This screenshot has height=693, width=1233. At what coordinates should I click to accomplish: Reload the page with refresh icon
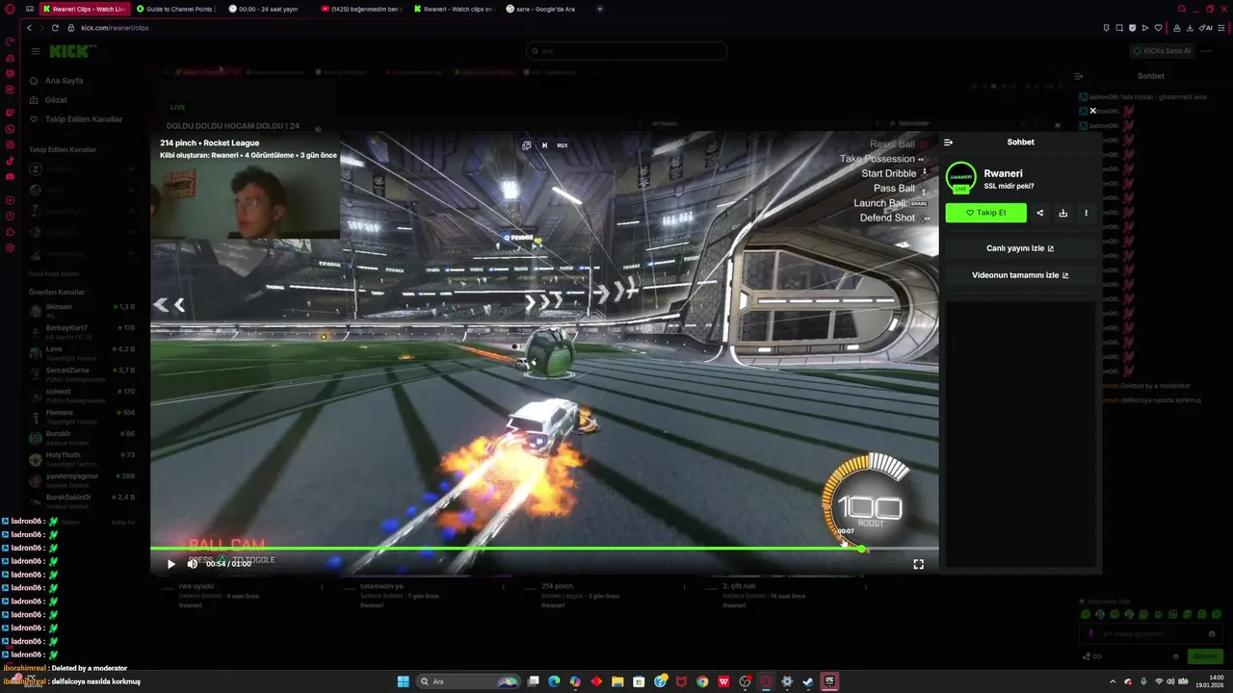click(x=55, y=28)
